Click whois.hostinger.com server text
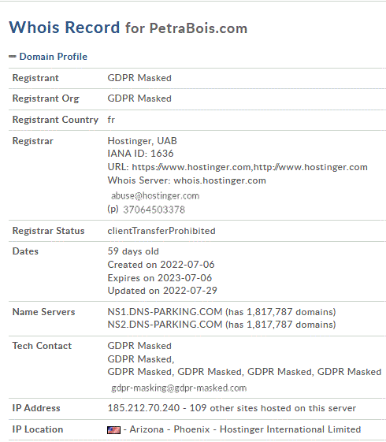386x442 pixels. 220,180
